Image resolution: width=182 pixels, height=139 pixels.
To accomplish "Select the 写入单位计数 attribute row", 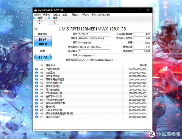I will click(91, 90).
